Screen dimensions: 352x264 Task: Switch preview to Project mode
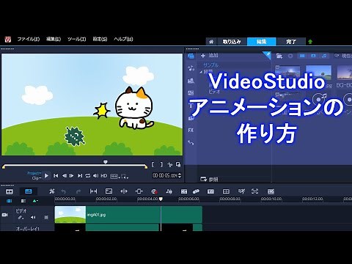coord(34,173)
